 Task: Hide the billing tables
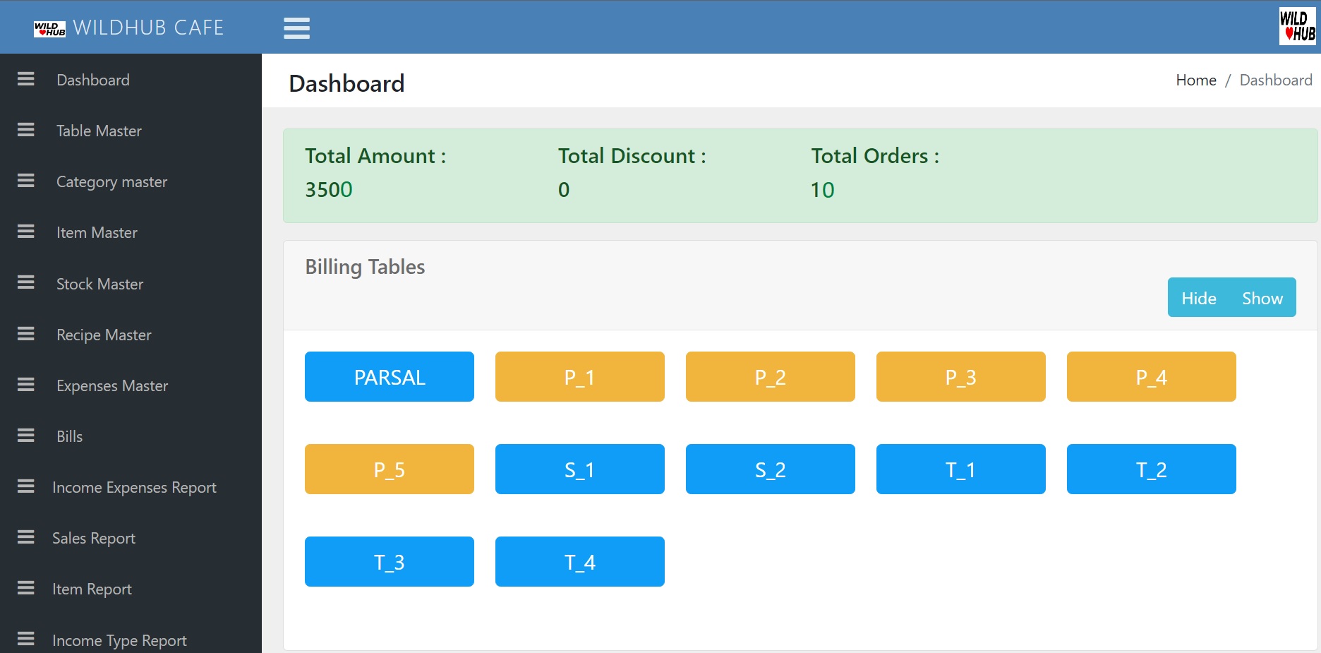pyautogui.click(x=1198, y=298)
